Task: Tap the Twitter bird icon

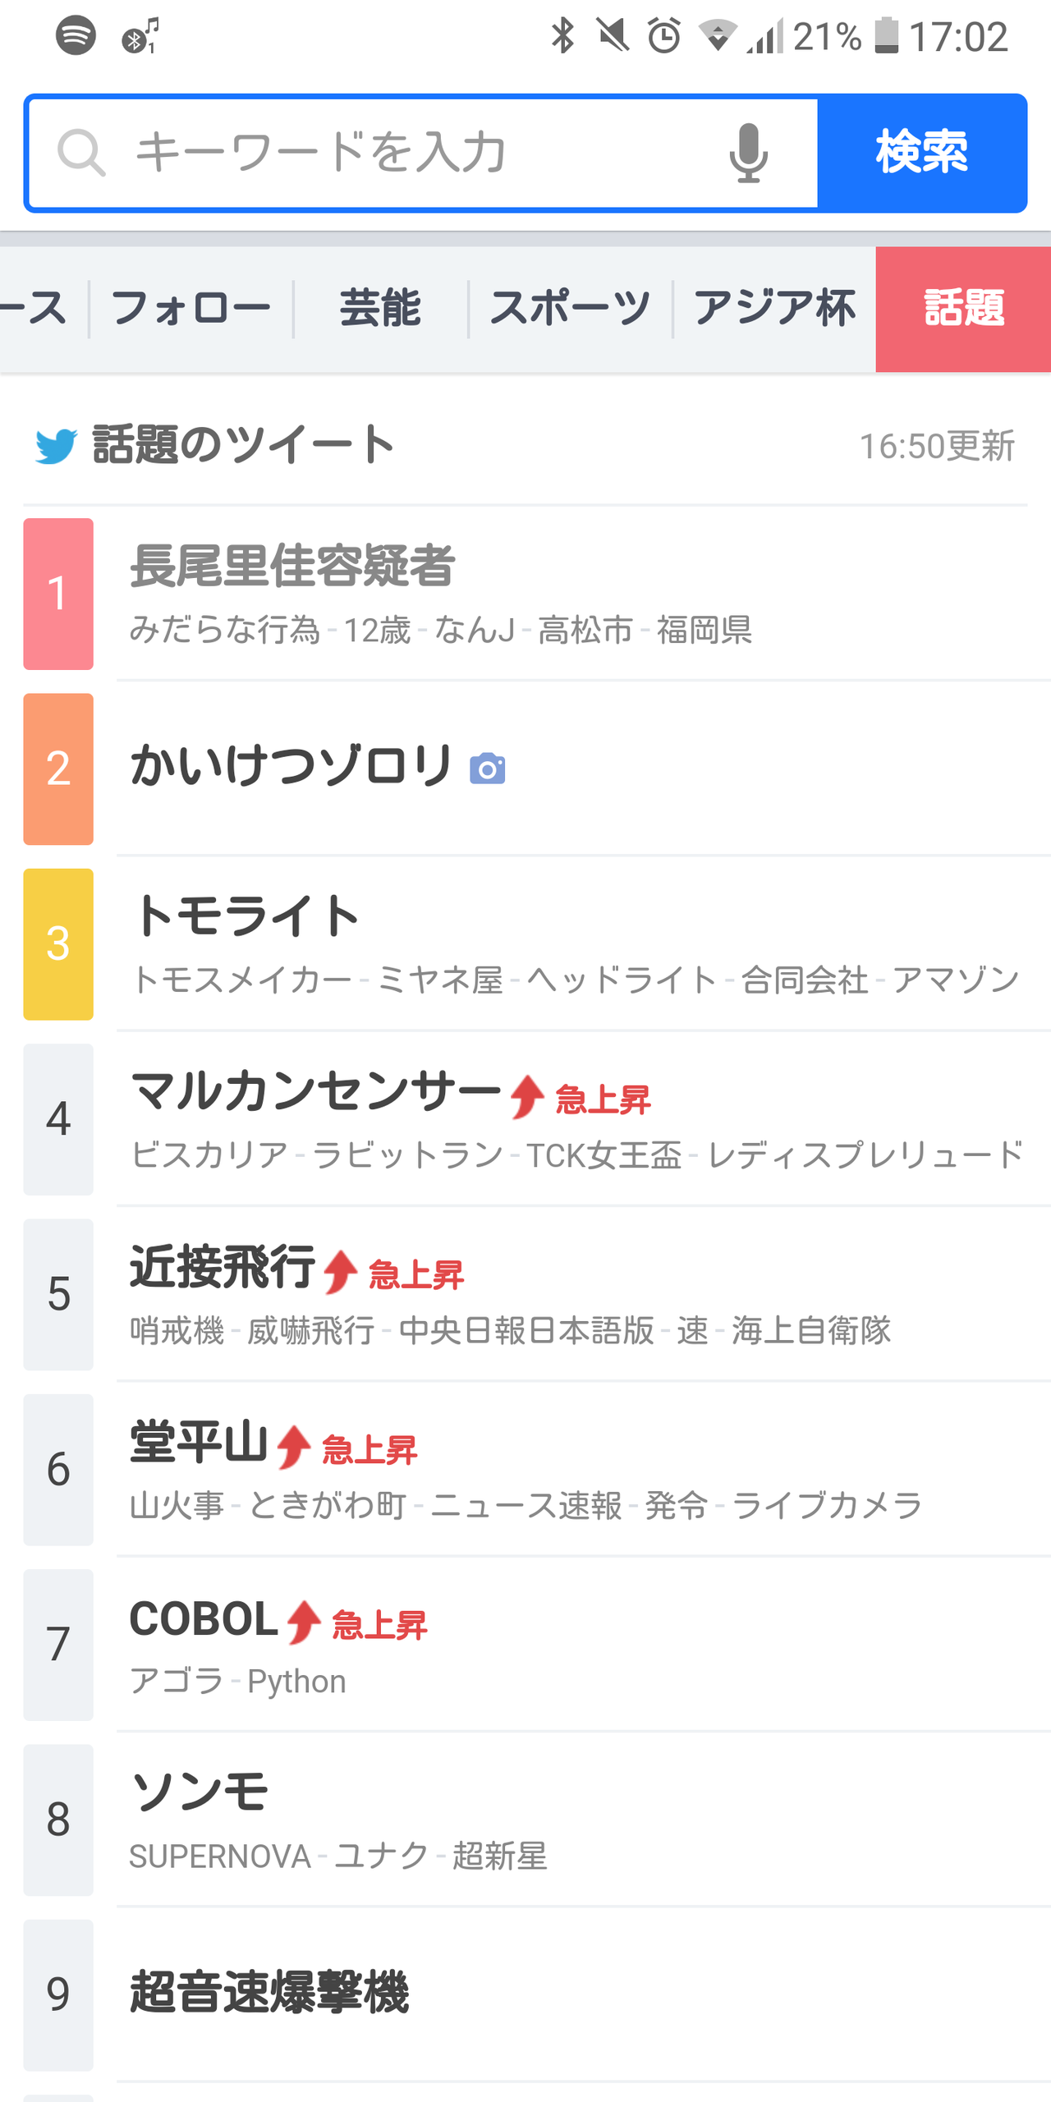Action: click(x=56, y=447)
